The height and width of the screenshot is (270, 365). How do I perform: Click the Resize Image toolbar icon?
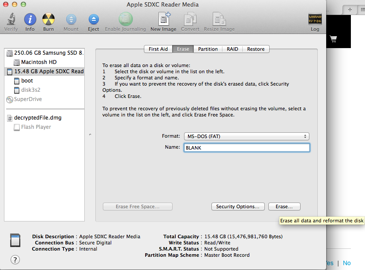[x=219, y=19]
